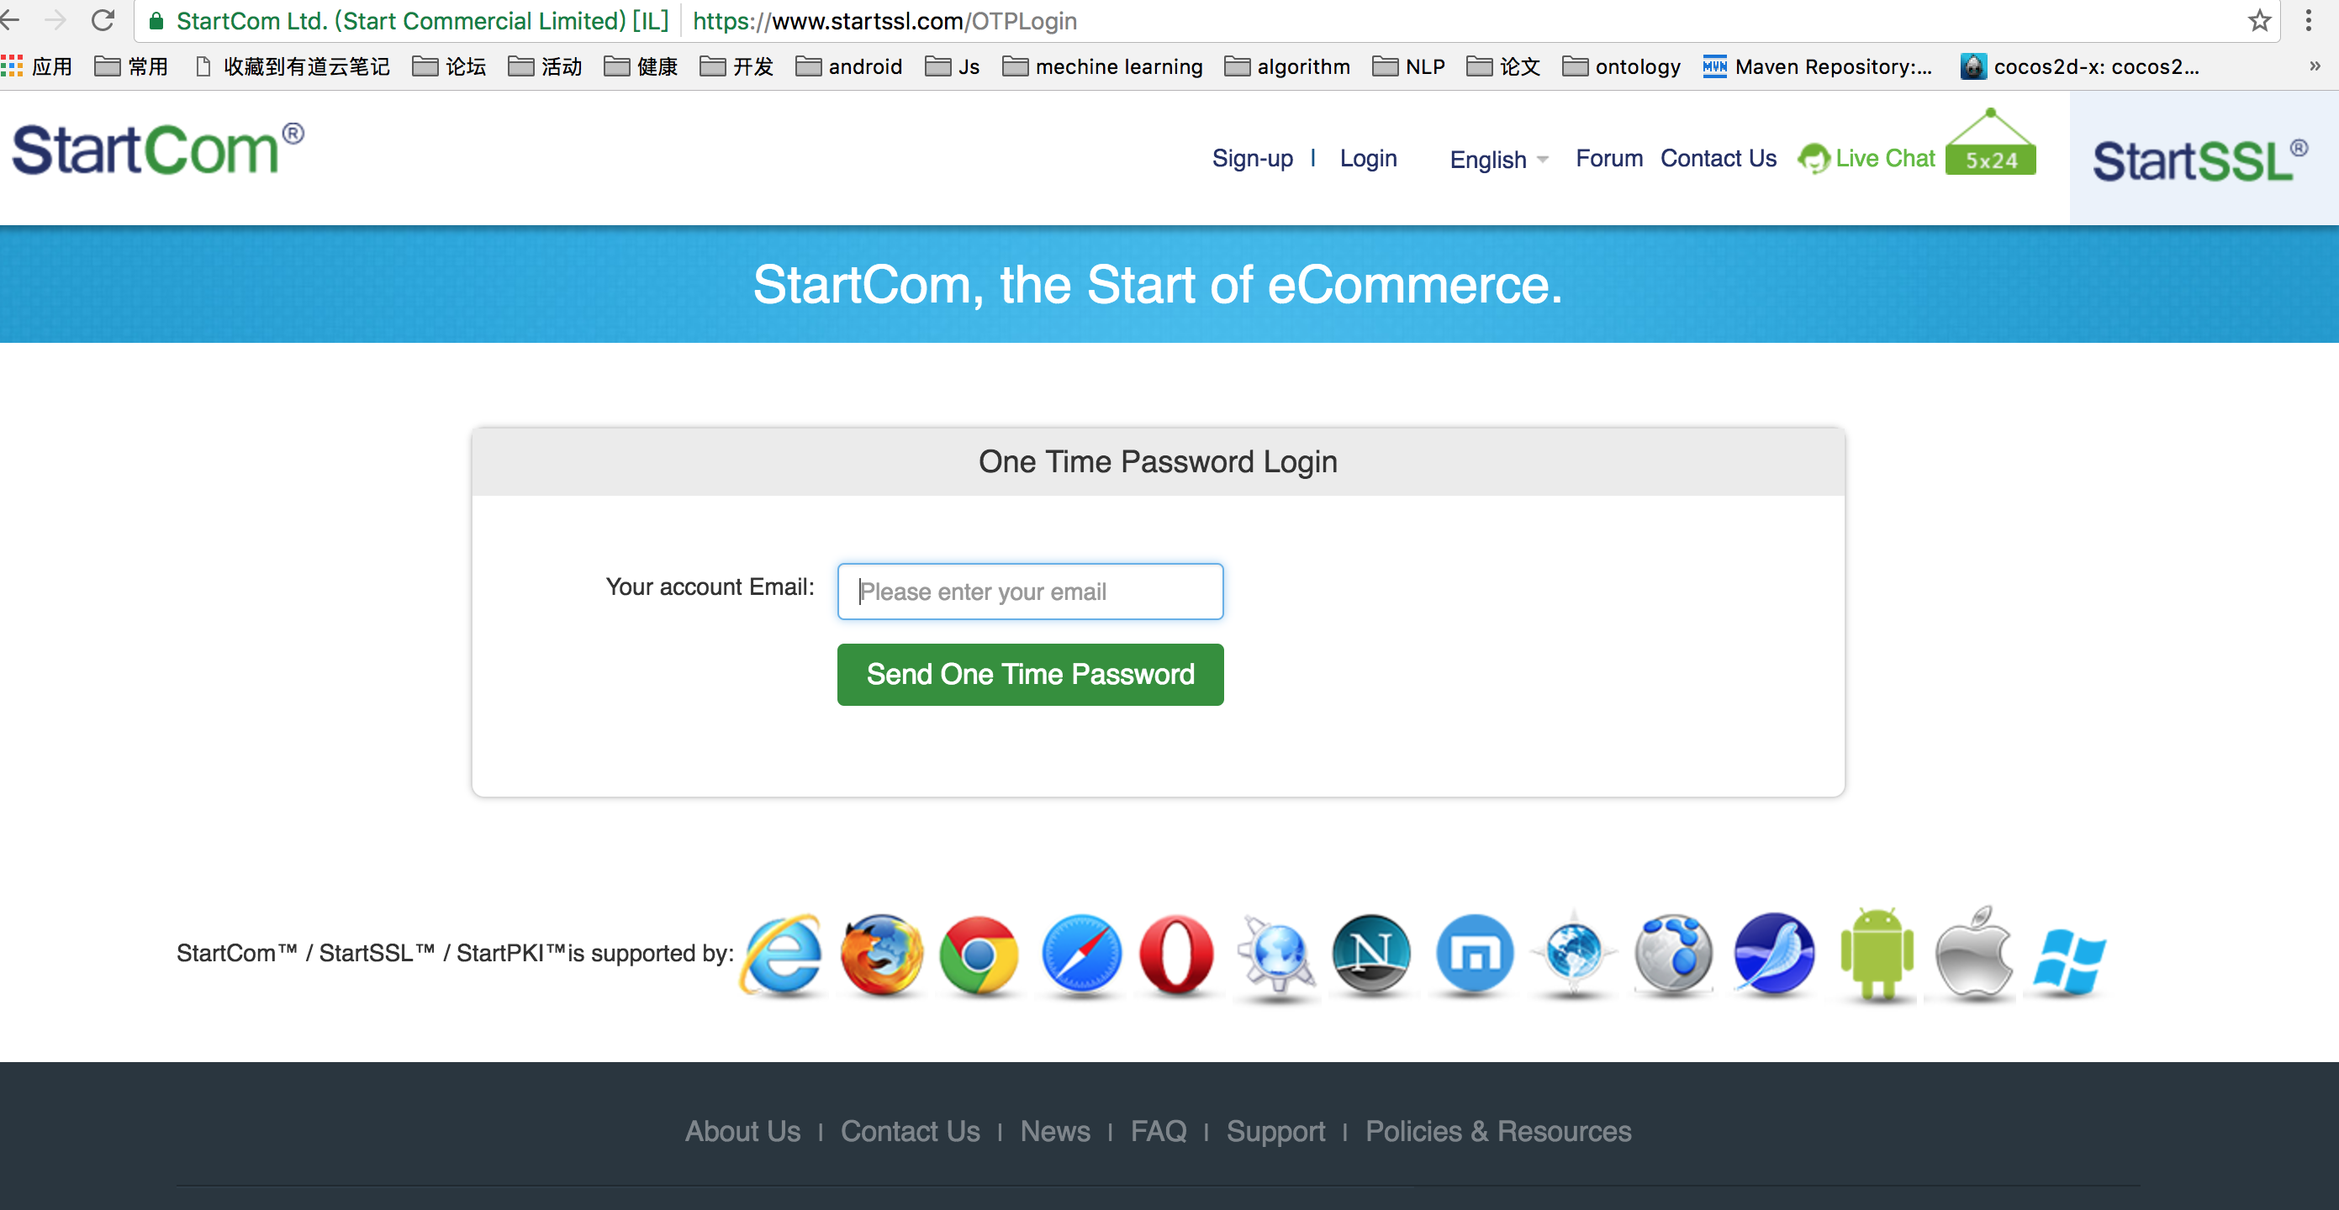This screenshot has height=1210, width=2339.
Task: Open Forum in the header navigation
Action: (x=1609, y=159)
